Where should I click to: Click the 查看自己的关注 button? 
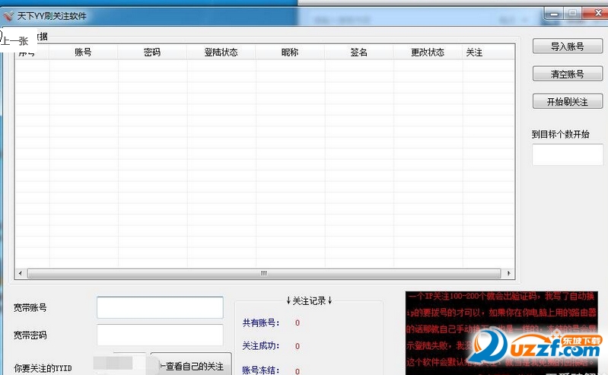[x=191, y=366]
